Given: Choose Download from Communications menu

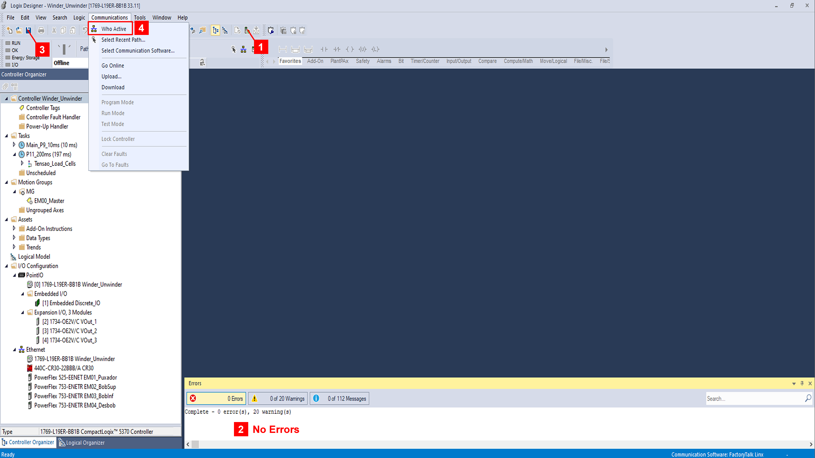Looking at the screenshot, I should point(113,87).
